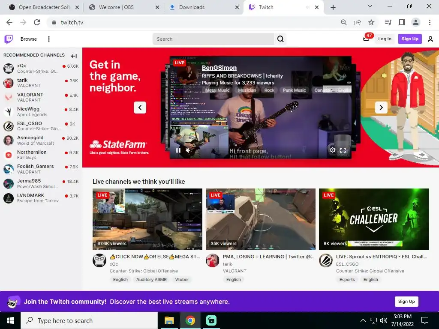This screenshot has width=439, height=329.
Task: Open Windows notification center
Action: coord(425,320)
